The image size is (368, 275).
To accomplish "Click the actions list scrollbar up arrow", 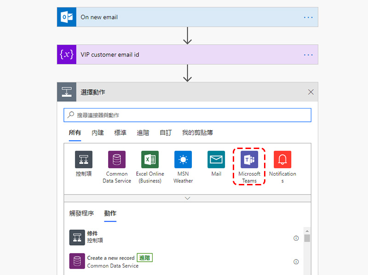I will click(x=307, y=231).
